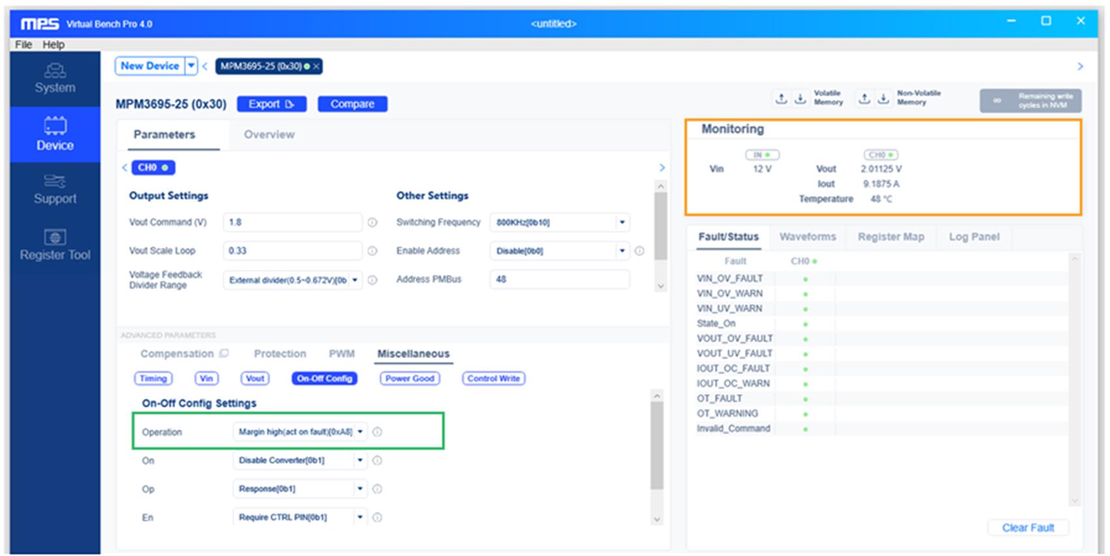Viewport: 1110px width, 556px height.
Task: Select the Power Good settings pill
Action: click(410, 378)
